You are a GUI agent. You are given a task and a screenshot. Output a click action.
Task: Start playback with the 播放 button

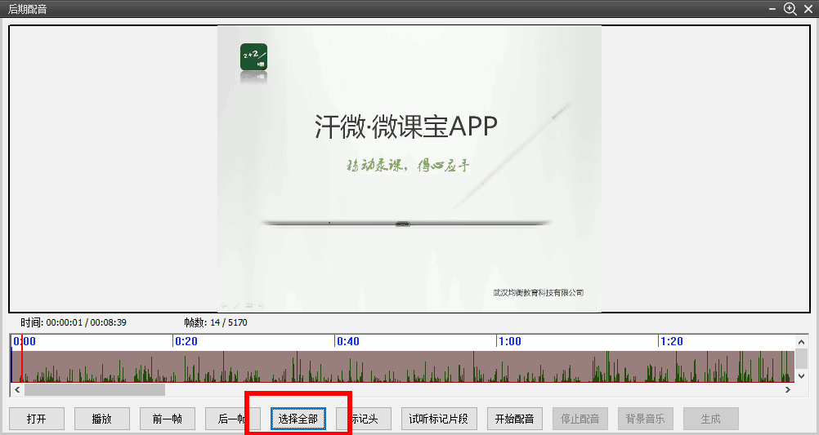click(102, 419)
